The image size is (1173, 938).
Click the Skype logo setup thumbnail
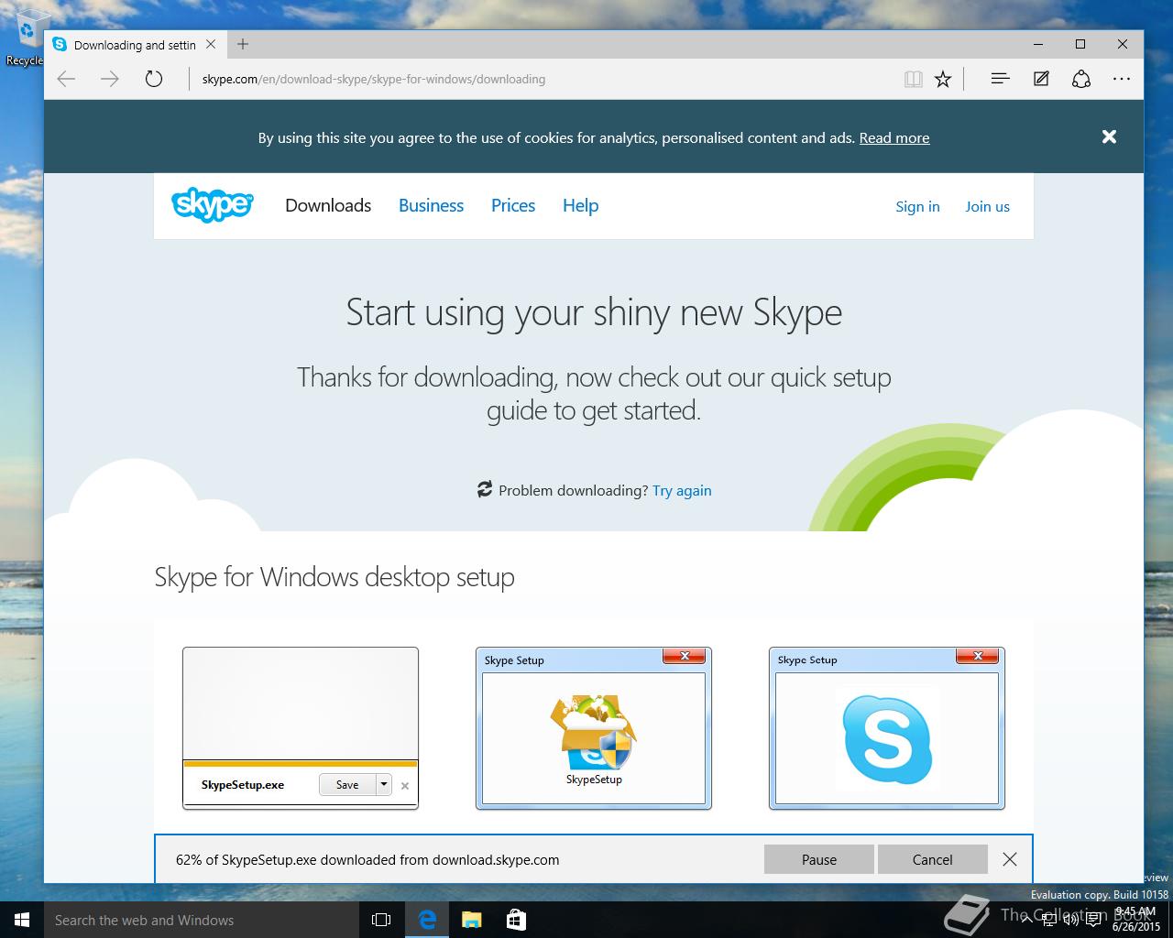point(887,728)
